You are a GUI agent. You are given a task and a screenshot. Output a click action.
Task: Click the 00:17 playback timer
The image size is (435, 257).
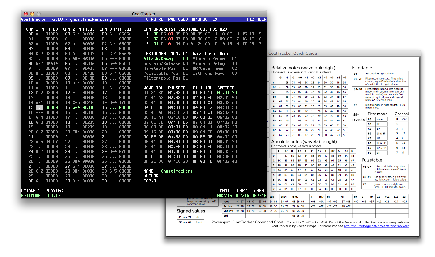(54, 196)
